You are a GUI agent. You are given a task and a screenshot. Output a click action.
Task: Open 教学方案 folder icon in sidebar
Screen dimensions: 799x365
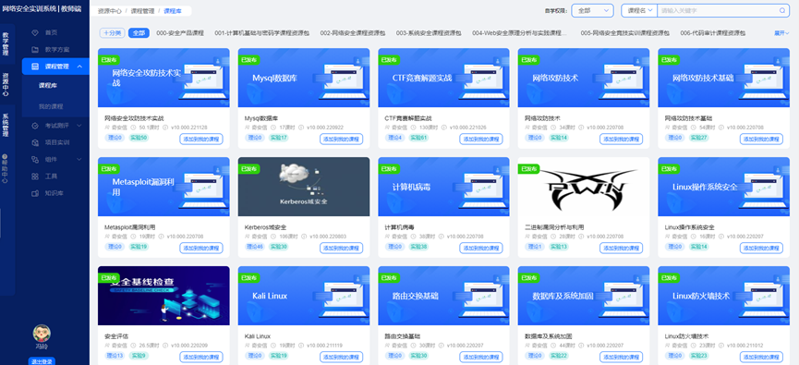click(35, 50)
